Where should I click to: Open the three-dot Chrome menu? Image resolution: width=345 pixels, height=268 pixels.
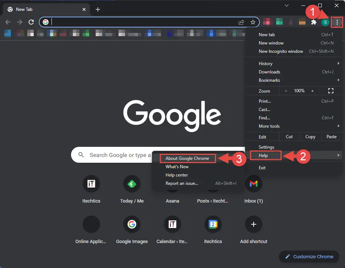click(x=337, y=22)
